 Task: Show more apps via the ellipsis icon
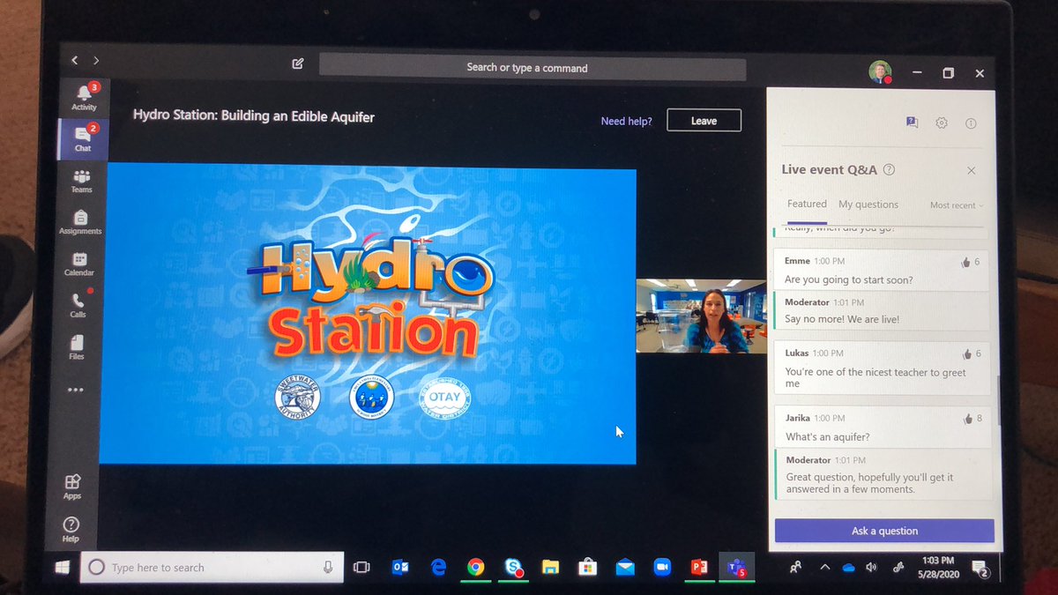tap(76, 390)
